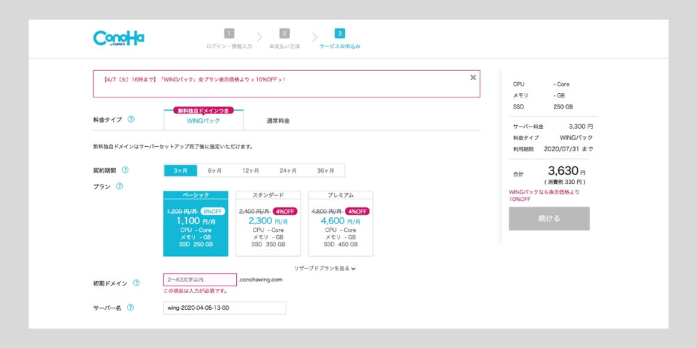
Task: Click the 8%OFF badge on ベーシック
Action: [x=213, y=212]
